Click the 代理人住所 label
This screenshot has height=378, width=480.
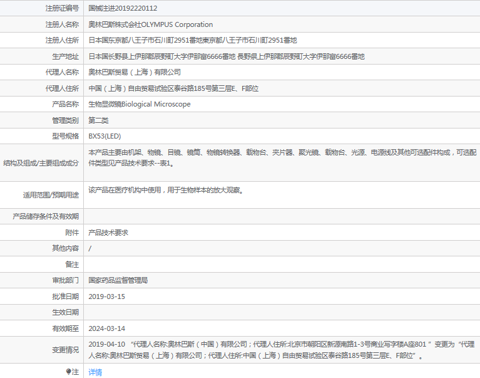[x=62, y=88]
